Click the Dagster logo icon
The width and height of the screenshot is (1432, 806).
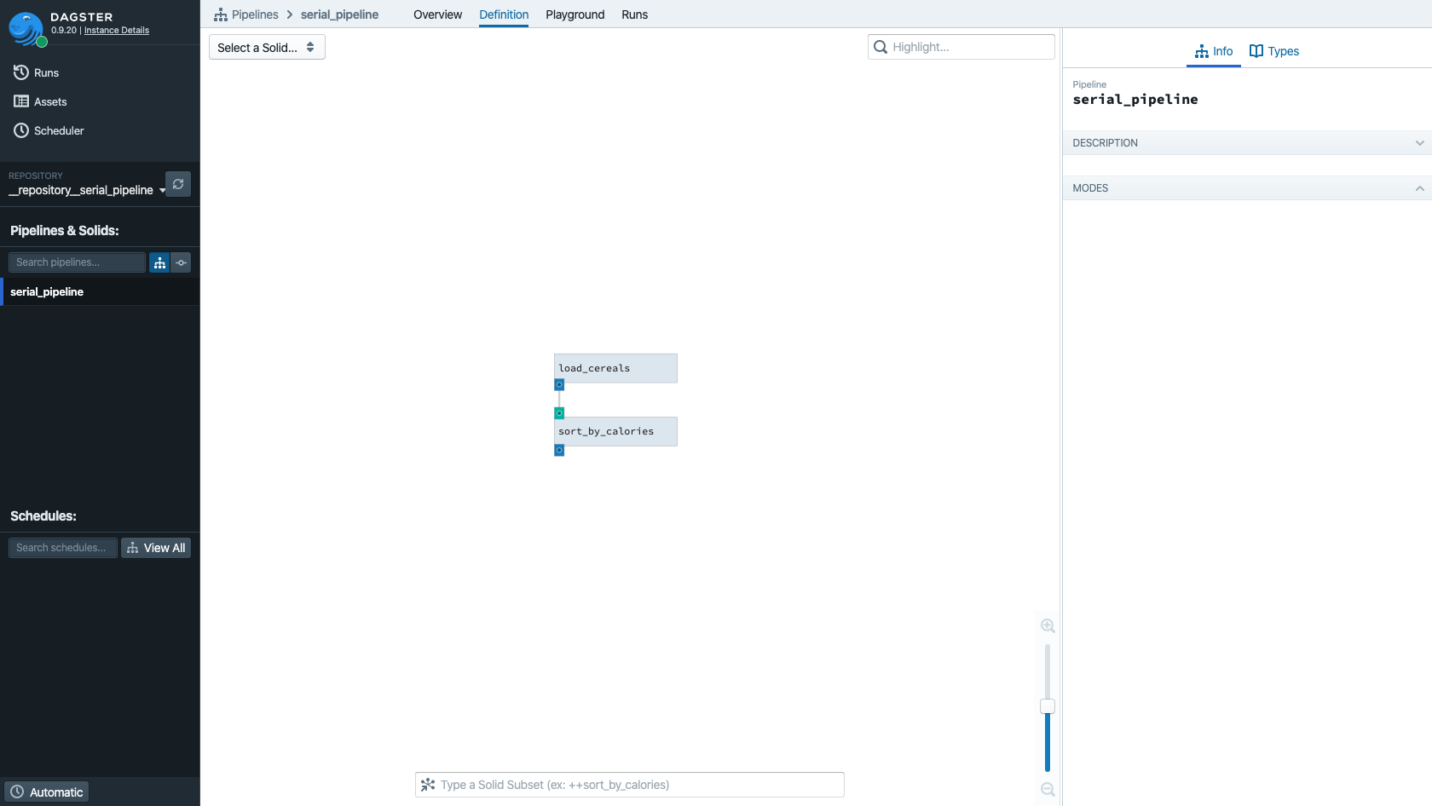tap(26, 29)
